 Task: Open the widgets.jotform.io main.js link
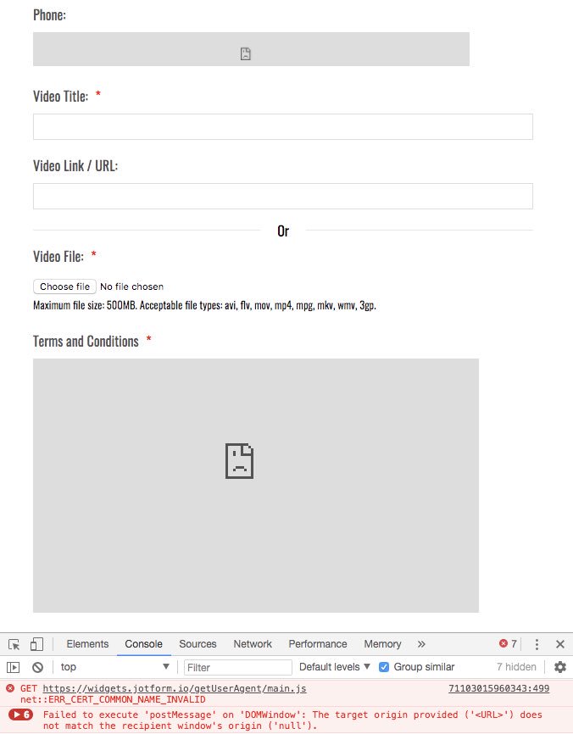click(x=174, y=688)
